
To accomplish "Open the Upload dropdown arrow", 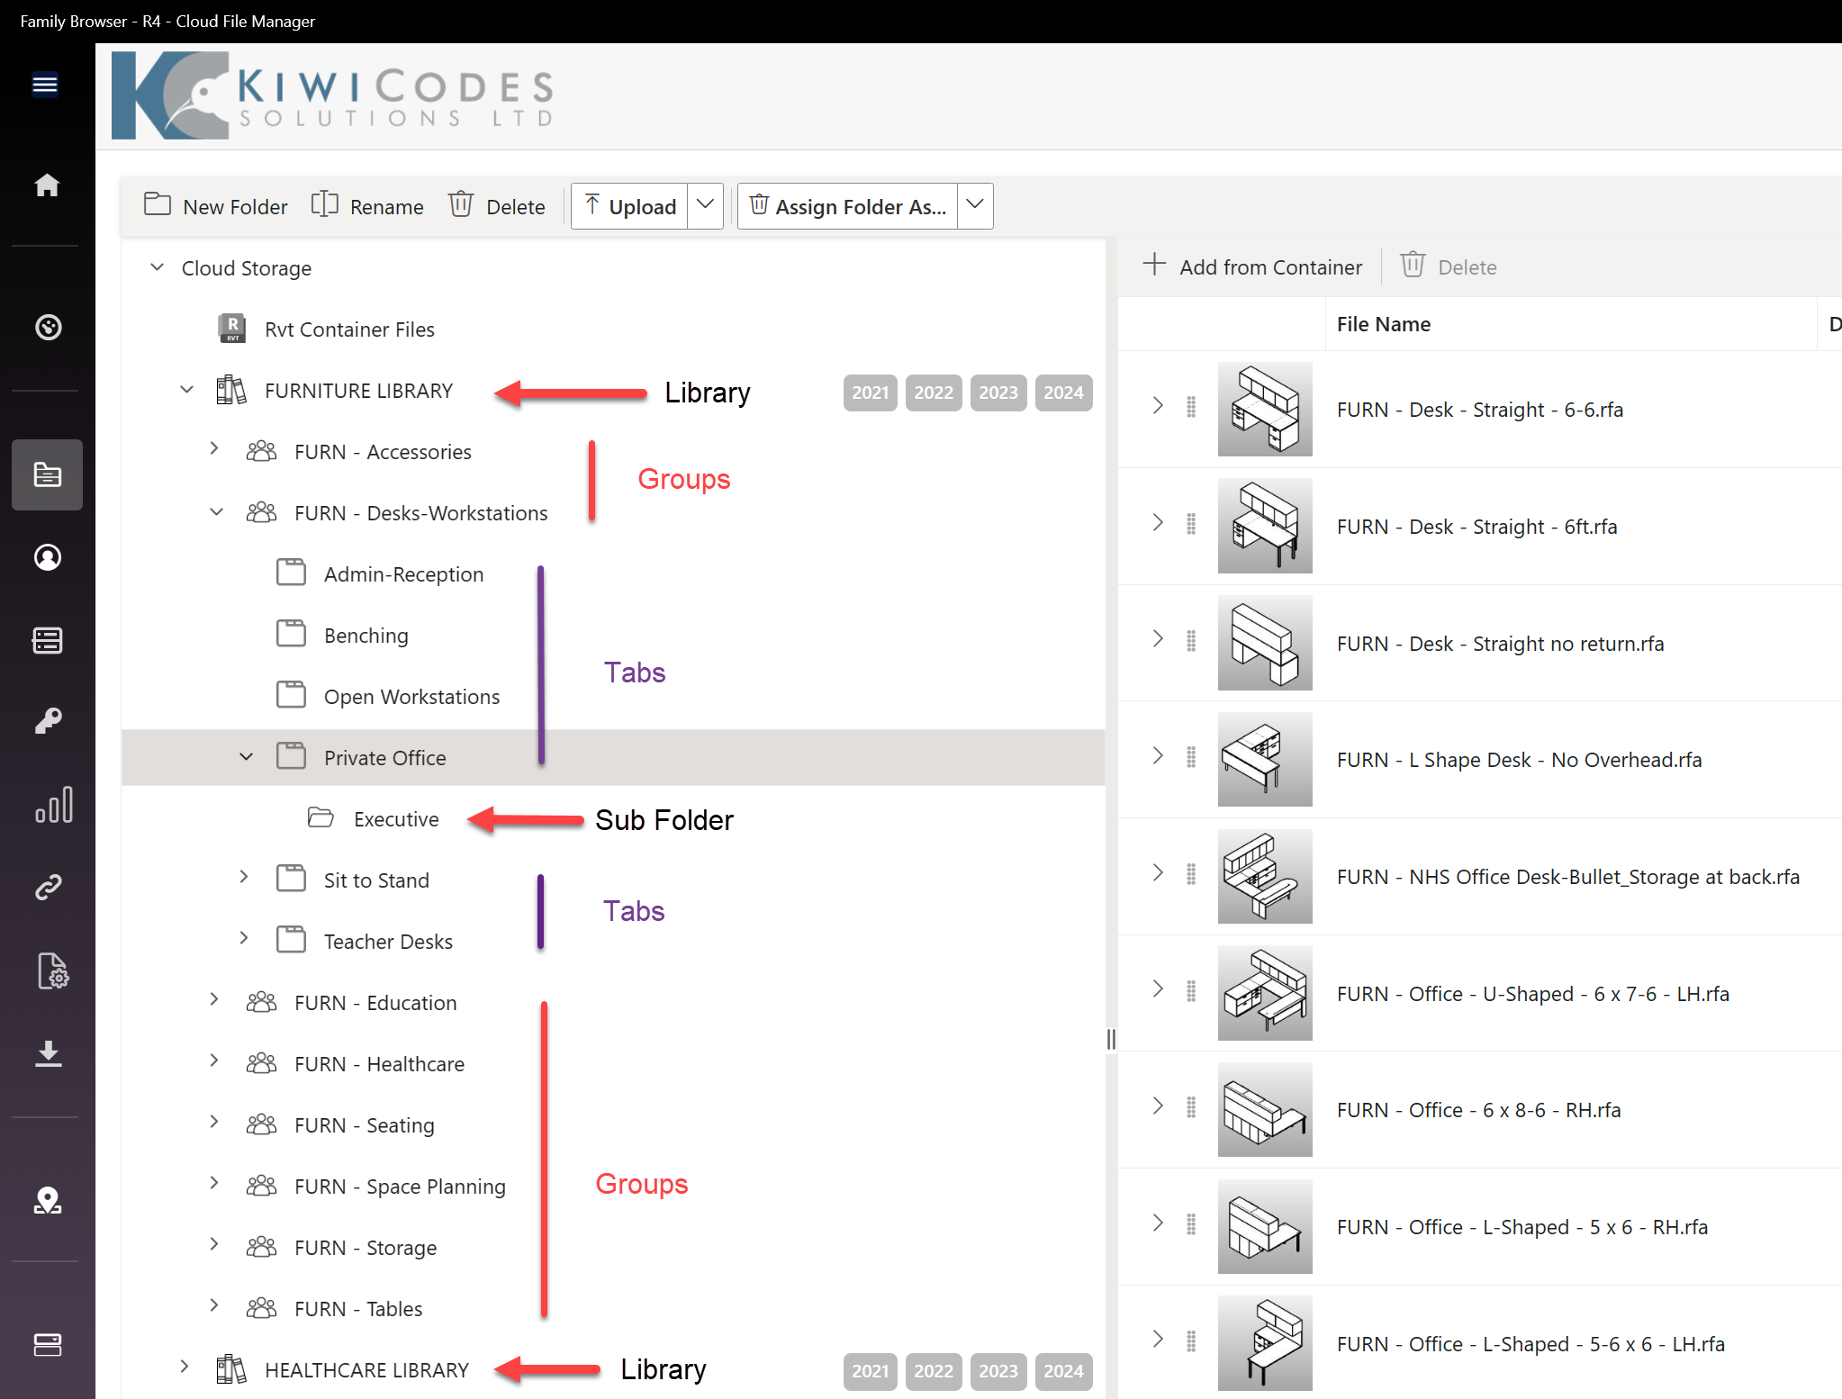I will (705, 206).
